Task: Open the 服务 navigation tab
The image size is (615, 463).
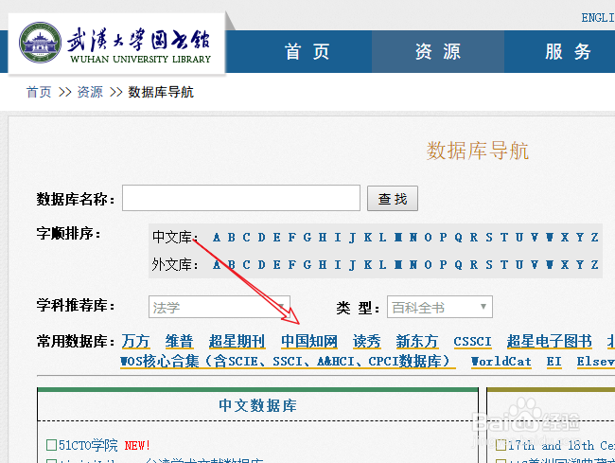Action: [568, 52]
